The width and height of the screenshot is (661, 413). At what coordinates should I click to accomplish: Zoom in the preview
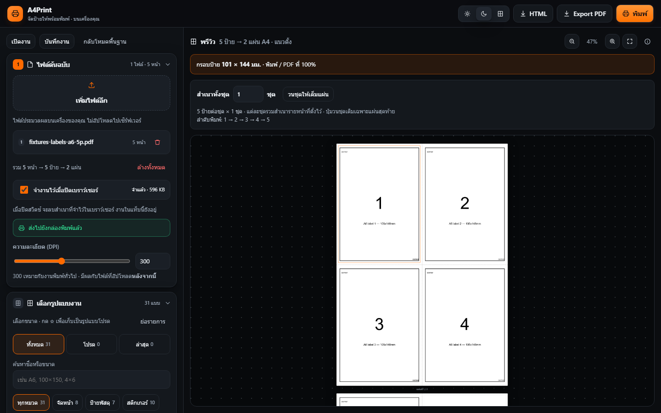tap(612, 41)
